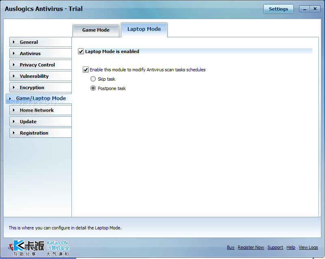Open the Vulnerability settings section
The image size is (325, 259).
(x=41, y=76)
